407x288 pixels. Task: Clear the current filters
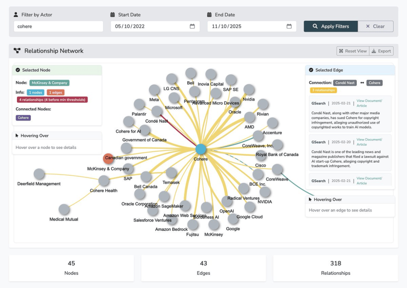pyautogui.click(x=375, y=26)
